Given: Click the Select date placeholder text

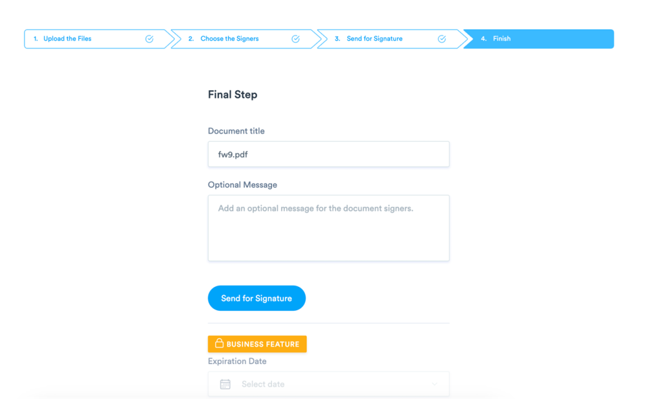Looking at the screenshot, I should coord(263,384).
